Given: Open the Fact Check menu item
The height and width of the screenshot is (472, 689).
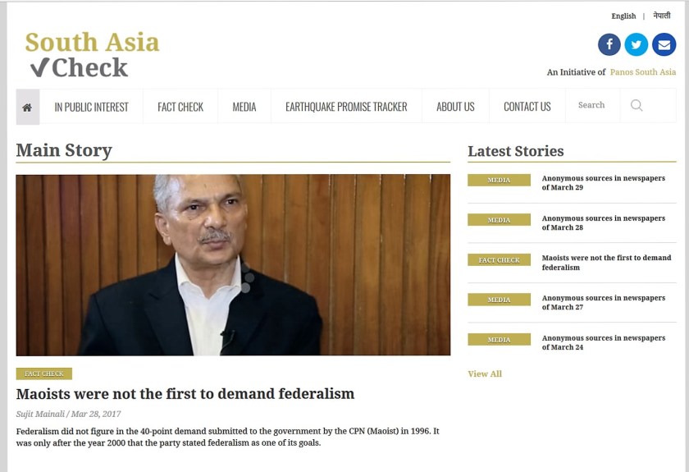Looking at the screenshot, I should [x=180, y=107].
